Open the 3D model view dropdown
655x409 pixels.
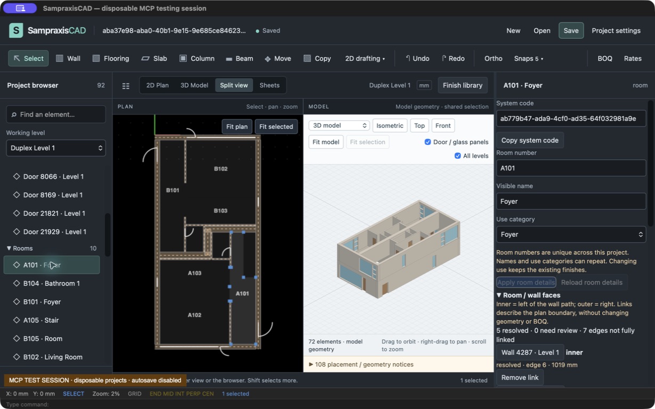click(339, 126)
